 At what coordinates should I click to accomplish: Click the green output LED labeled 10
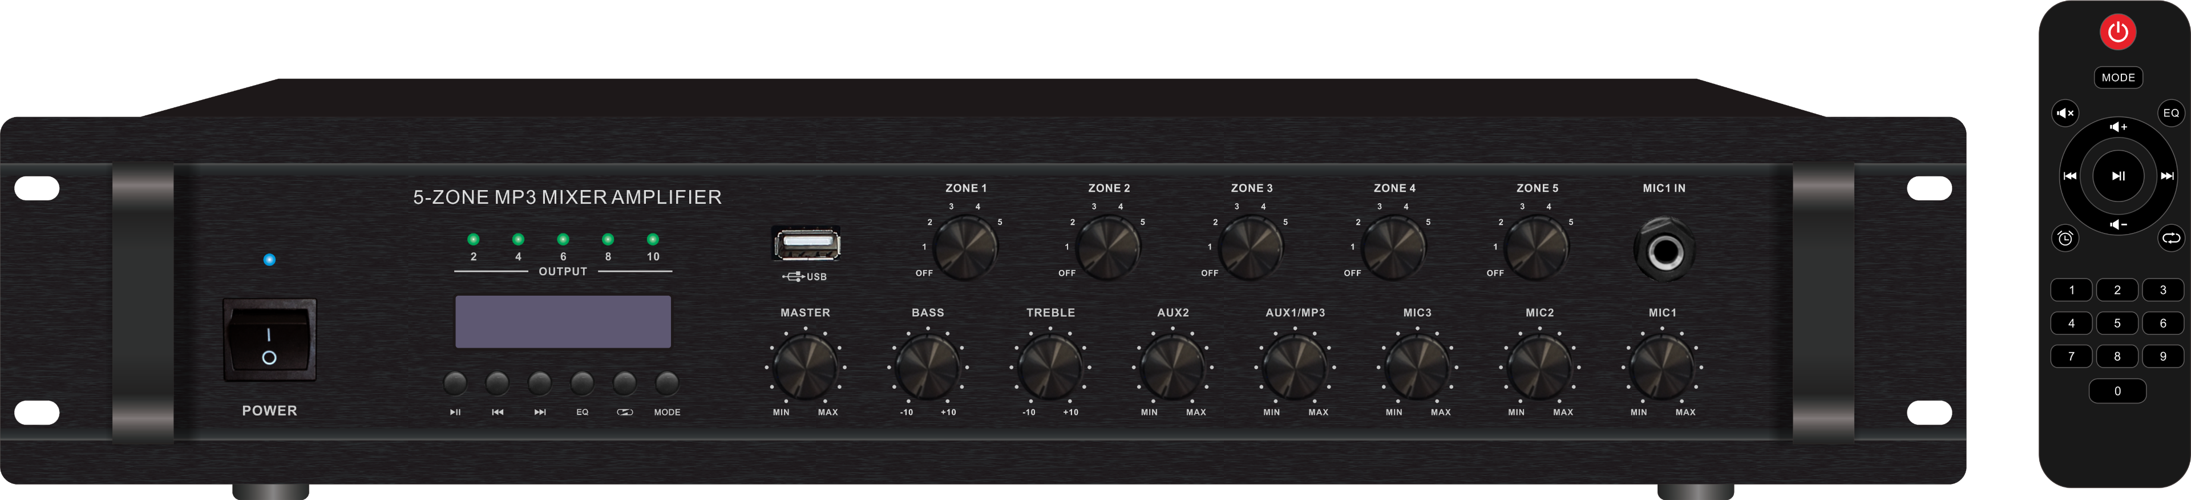[653, 239]
